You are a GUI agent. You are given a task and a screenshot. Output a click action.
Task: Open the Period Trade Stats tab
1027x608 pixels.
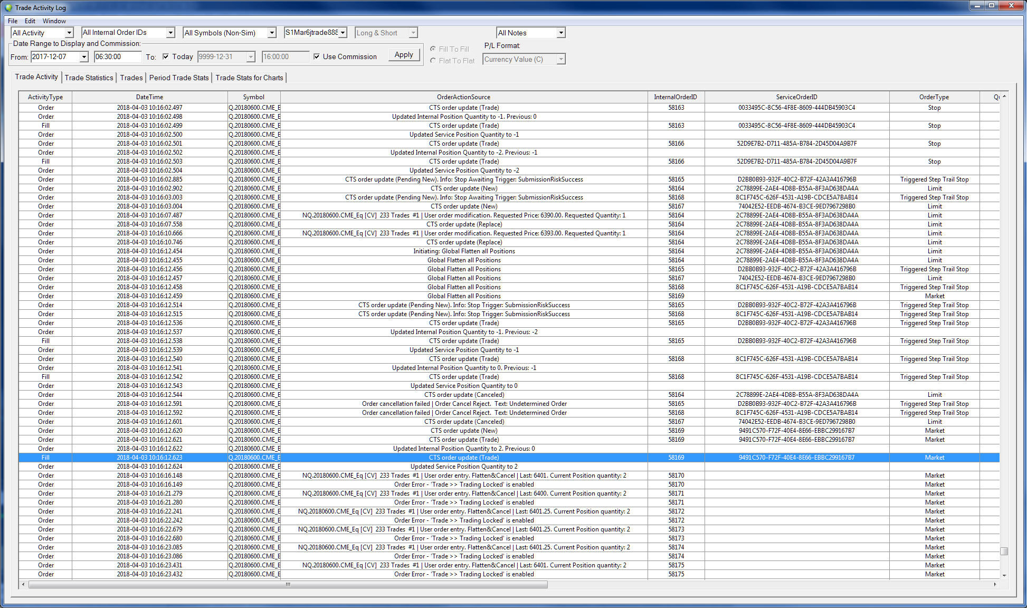[x=179, y=78]
